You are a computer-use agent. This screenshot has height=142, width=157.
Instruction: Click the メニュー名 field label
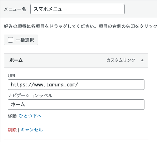[x=15, y=9]
